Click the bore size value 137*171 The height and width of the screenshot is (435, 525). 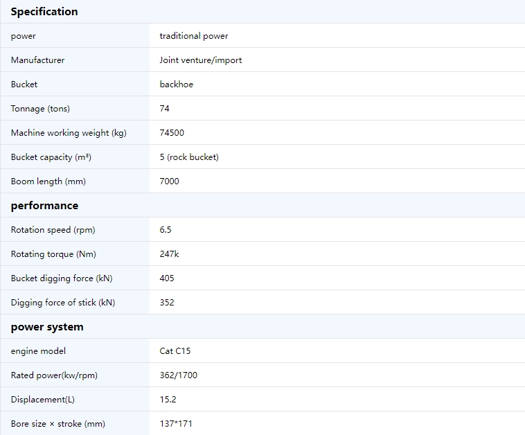tap(175, 424)
